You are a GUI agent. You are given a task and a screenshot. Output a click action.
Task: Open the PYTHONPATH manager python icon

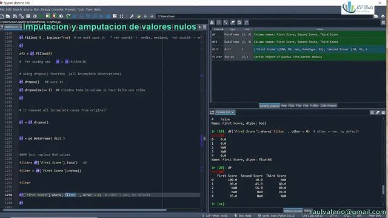139,16
